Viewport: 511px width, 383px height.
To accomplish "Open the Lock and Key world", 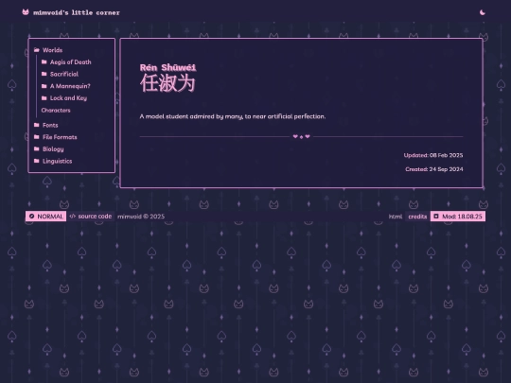I will pos(68,98).
